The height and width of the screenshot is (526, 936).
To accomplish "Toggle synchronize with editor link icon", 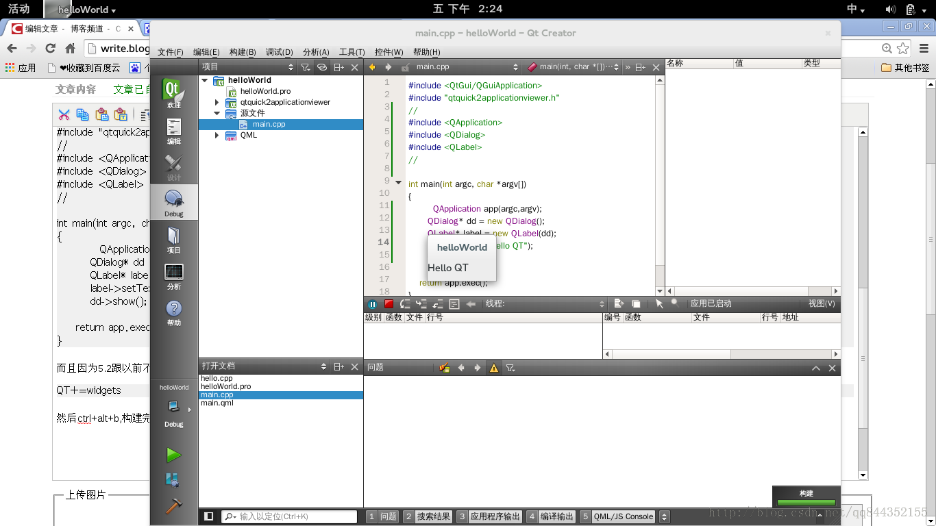I will (321, 67).
